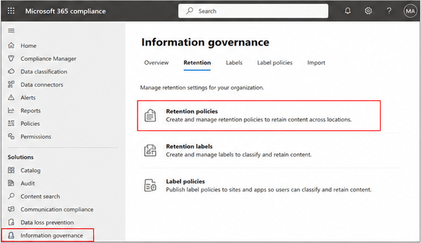Screen dimensions: 421x243
Task: Click the Solutions section header
Action: point(21,157)
